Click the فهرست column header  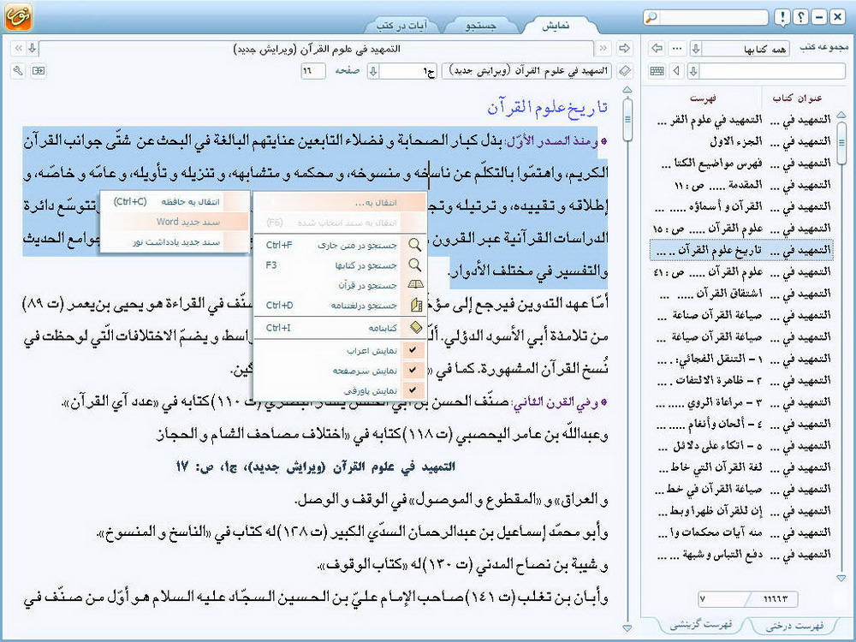pos(703,98)
